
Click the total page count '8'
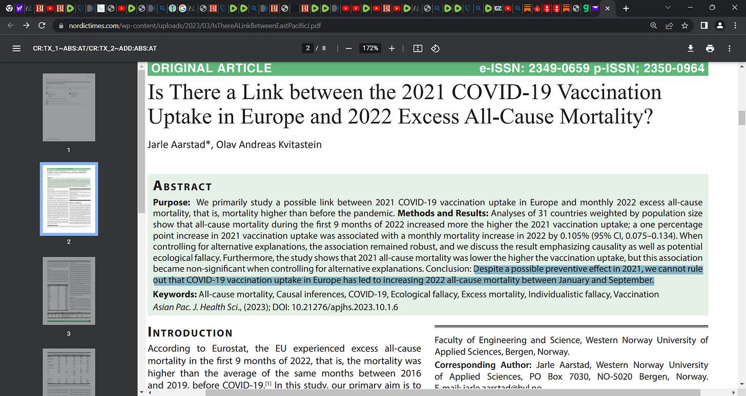coord(324,48)
